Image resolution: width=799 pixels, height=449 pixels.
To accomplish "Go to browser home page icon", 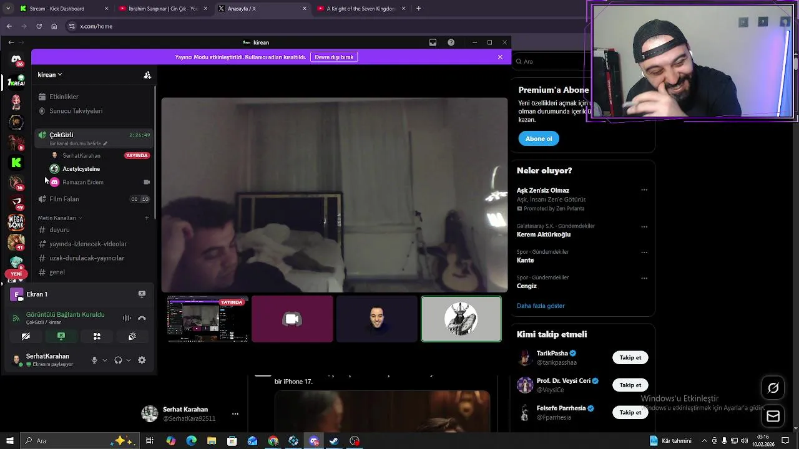I will tap(54, 26).
